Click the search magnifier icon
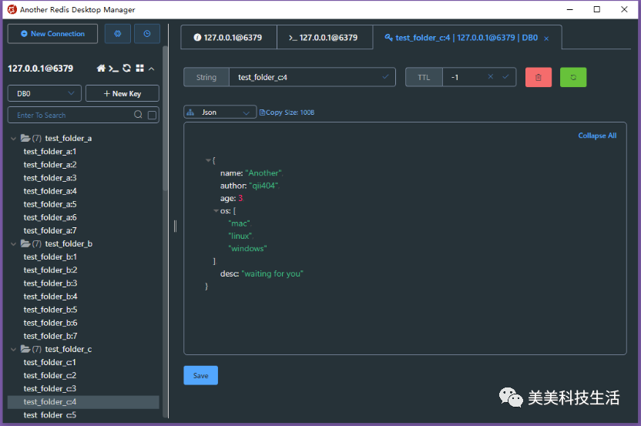641x426 pixels. (138, 115)
